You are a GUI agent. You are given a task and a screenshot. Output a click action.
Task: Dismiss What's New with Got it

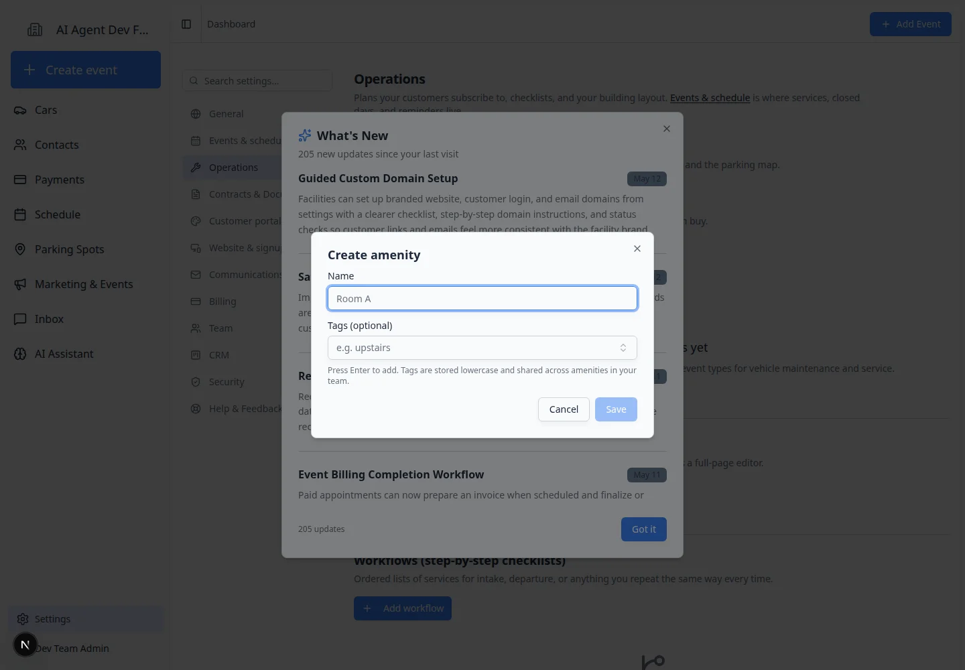(644, 529)
